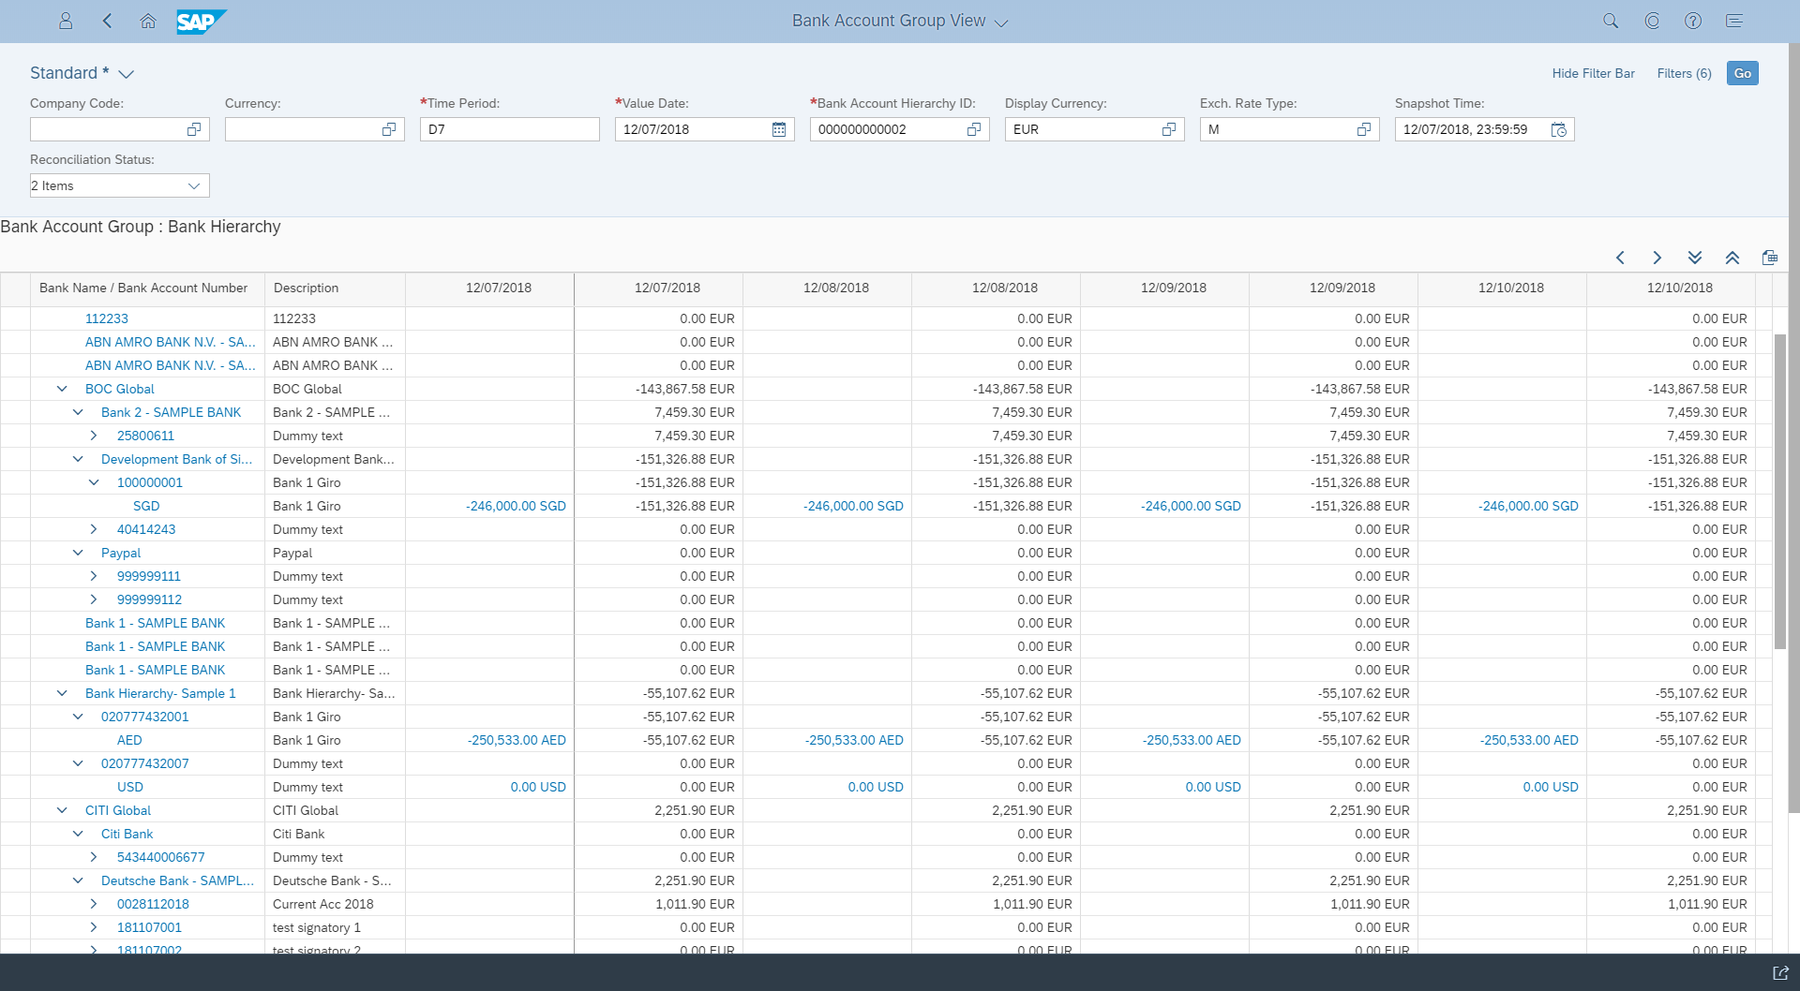Screen dimensions: 1800x991
Task: Expand account 25800611
Action: (94, 436)
